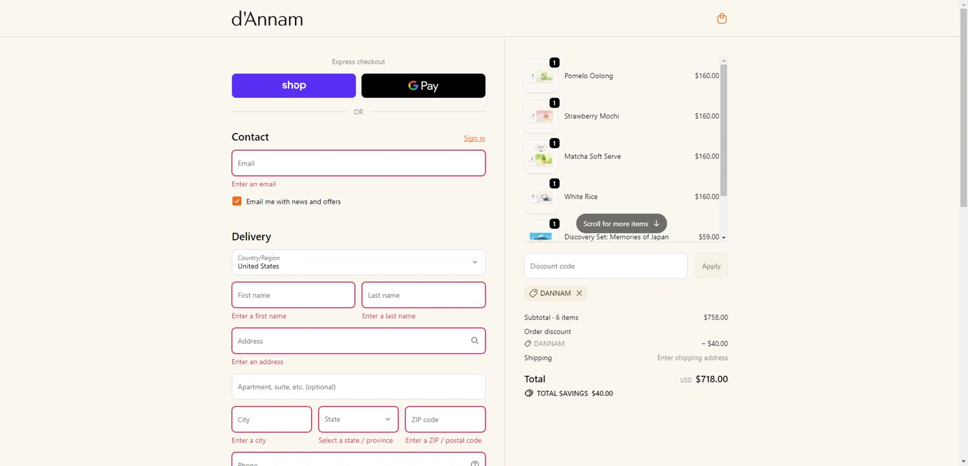The width and height of the screenshot is (968, 466).
Task: Click the Pomelo Oolong quantity badge
Action: coord(554,63)
